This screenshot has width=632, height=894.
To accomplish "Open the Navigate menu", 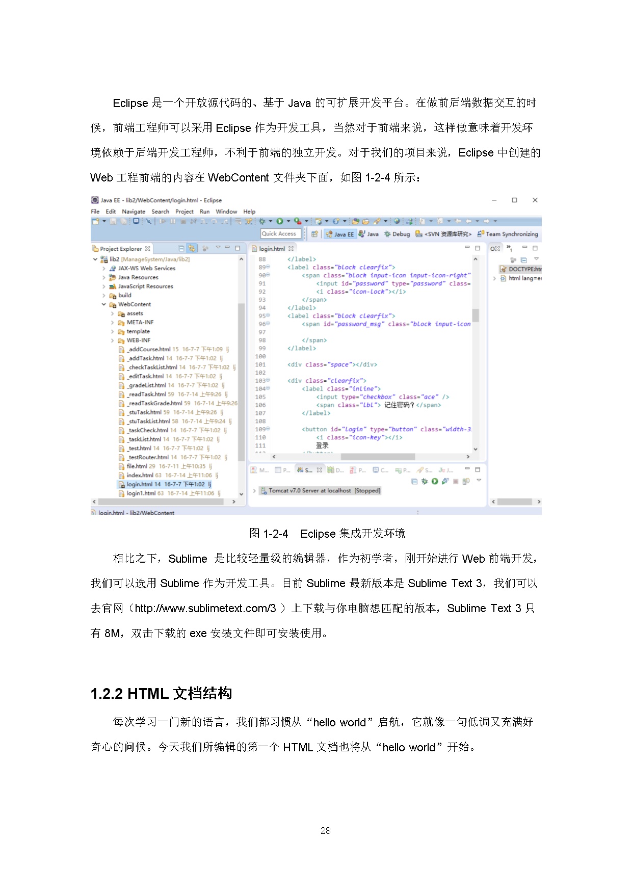I will [134, 212].
